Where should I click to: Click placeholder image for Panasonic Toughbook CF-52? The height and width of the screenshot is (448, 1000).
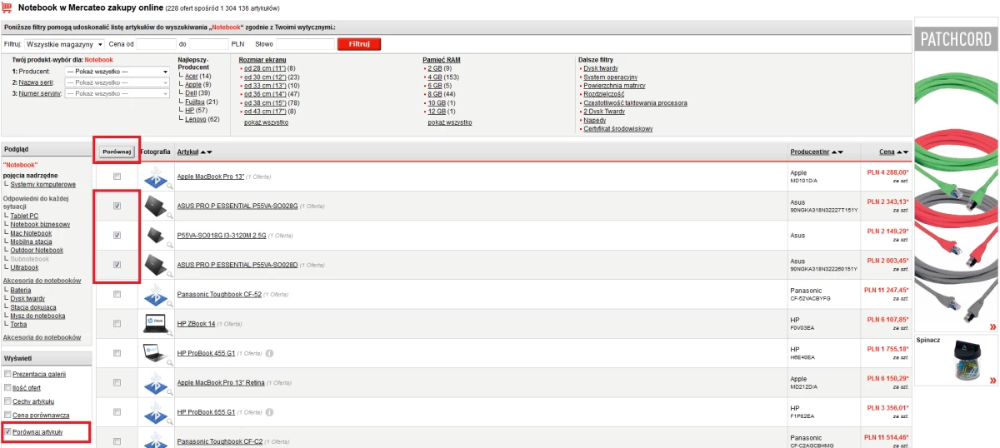click(x=155, y=294)
